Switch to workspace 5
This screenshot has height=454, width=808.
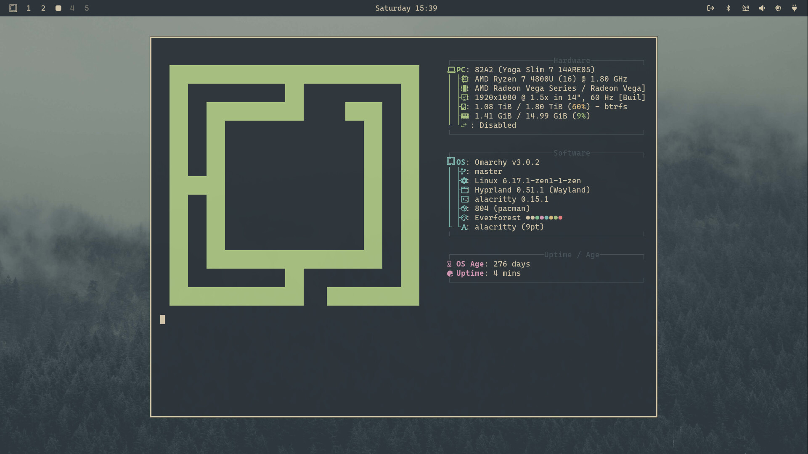pos(87,8)
